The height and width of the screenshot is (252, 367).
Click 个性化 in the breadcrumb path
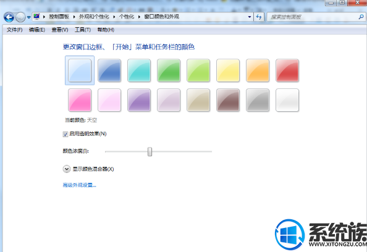point(127,17)
